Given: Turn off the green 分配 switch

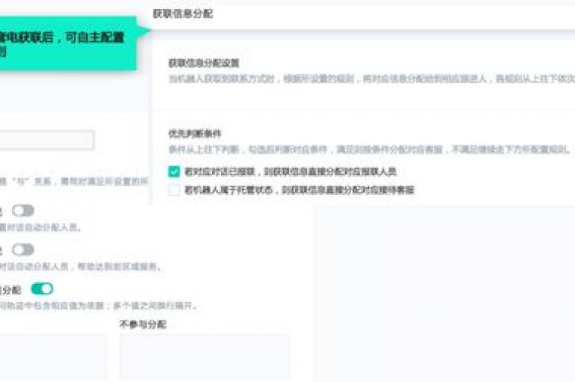Looking at the screenshot, I should [x=42, y=289].
